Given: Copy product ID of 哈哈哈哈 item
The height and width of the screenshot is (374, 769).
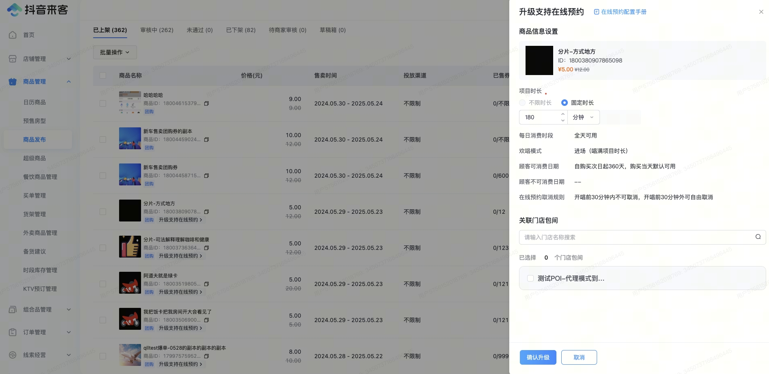Looking at the screenshot, I should (x=206, y=103).
